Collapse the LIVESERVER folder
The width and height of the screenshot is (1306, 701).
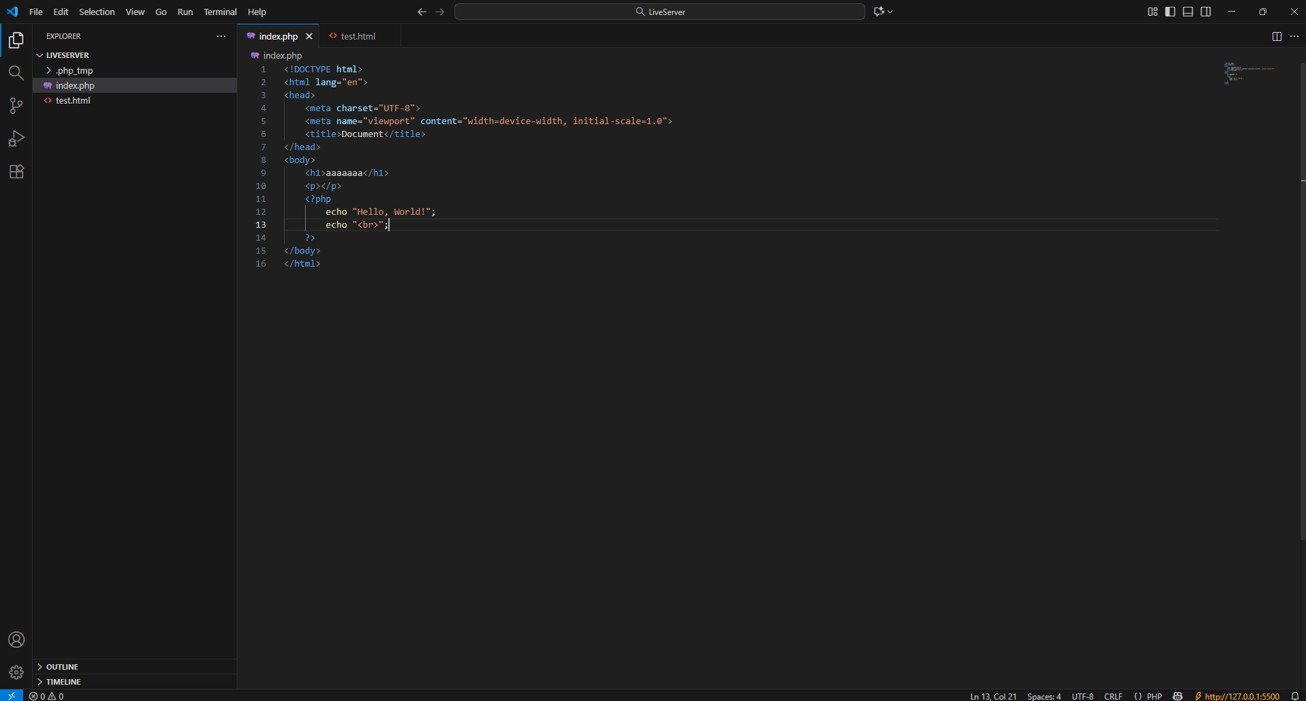[66, 55]
